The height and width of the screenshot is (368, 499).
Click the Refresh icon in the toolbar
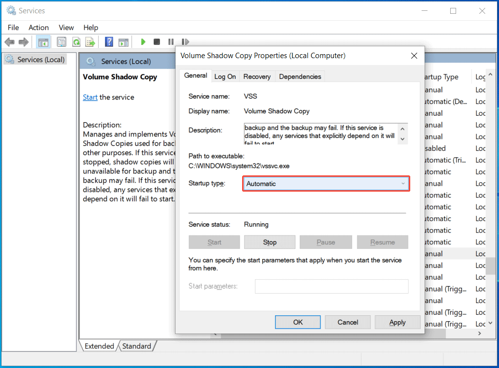[x=76, y=41]
